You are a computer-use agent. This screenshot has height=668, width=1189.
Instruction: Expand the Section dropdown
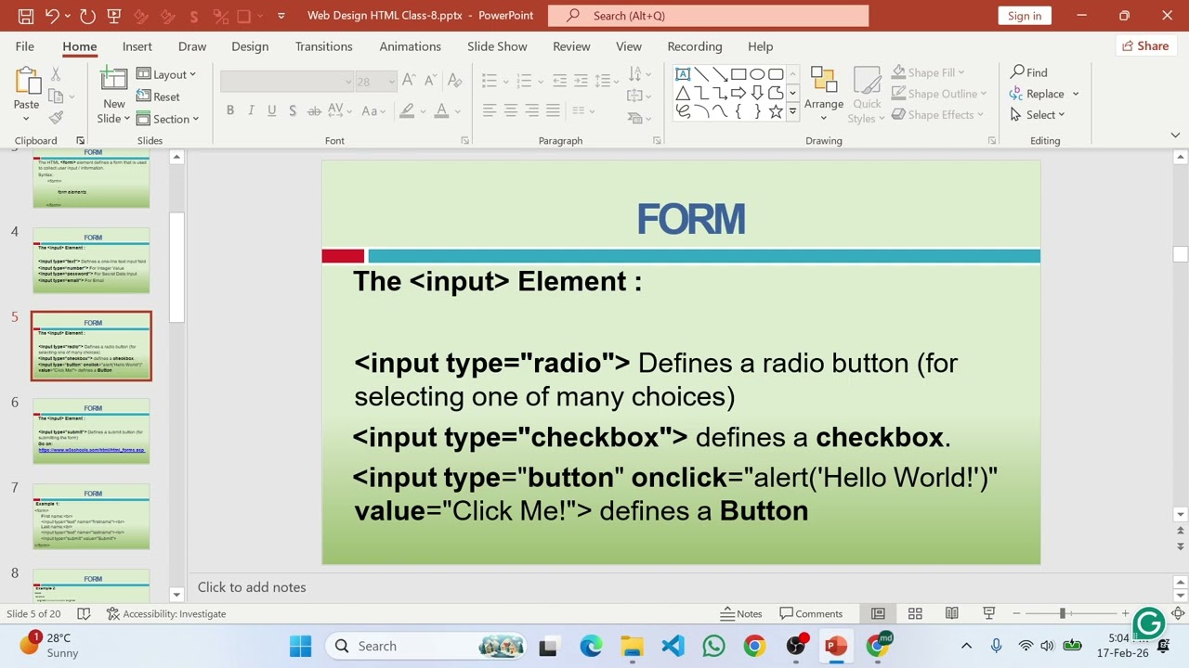pyautogui.click(x=168, y=119)
